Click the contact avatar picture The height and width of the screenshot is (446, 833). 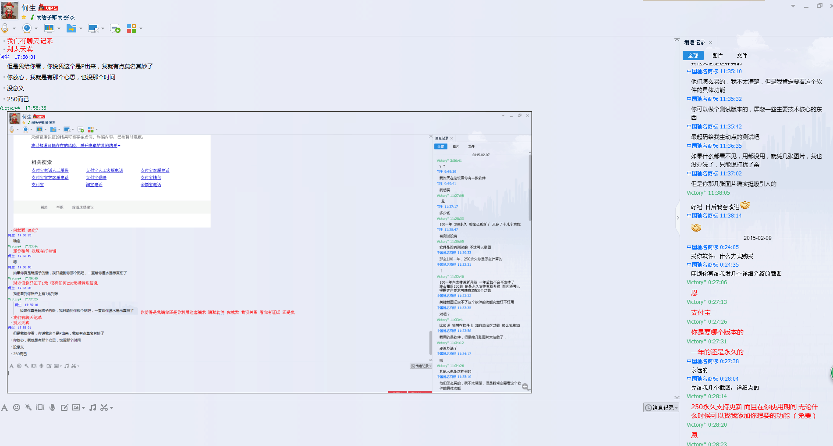pos(10,11)
